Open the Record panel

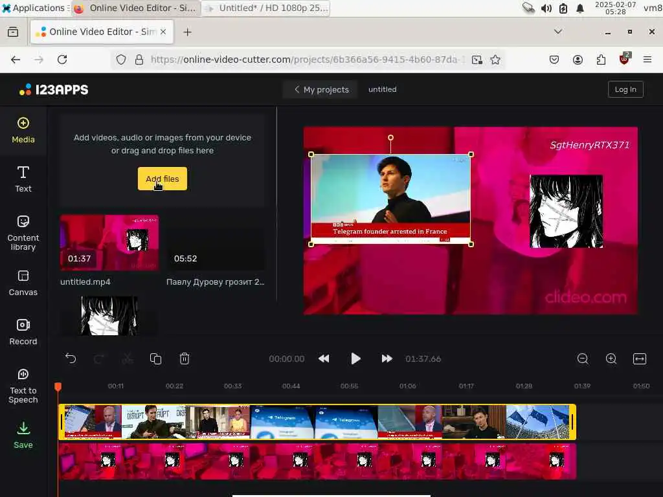click(23, 332)
